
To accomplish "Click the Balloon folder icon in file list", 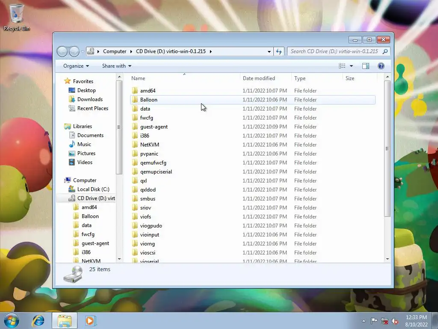I will [x=135, y=99].
